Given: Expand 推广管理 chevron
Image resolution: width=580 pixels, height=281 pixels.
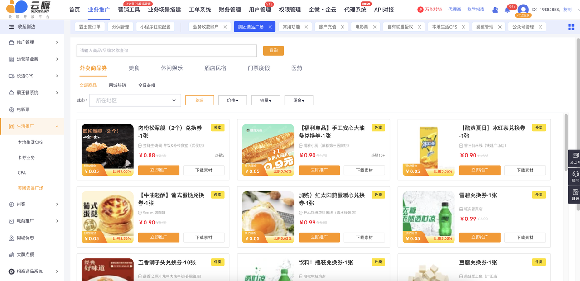Looking at the screenshot, I should click(57, 43).
